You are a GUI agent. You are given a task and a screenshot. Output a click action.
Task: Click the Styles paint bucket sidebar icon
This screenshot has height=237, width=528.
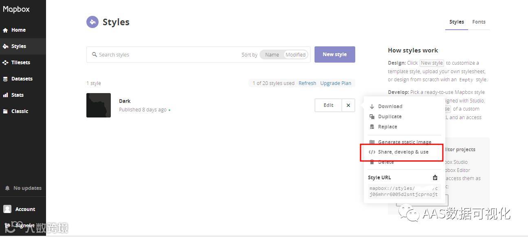coord(5,46)
